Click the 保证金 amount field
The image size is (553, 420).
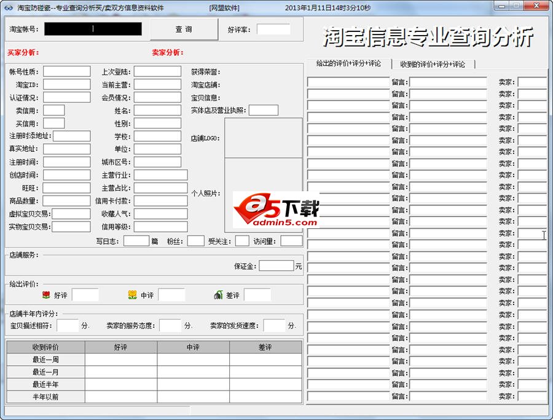click(276, 266)
